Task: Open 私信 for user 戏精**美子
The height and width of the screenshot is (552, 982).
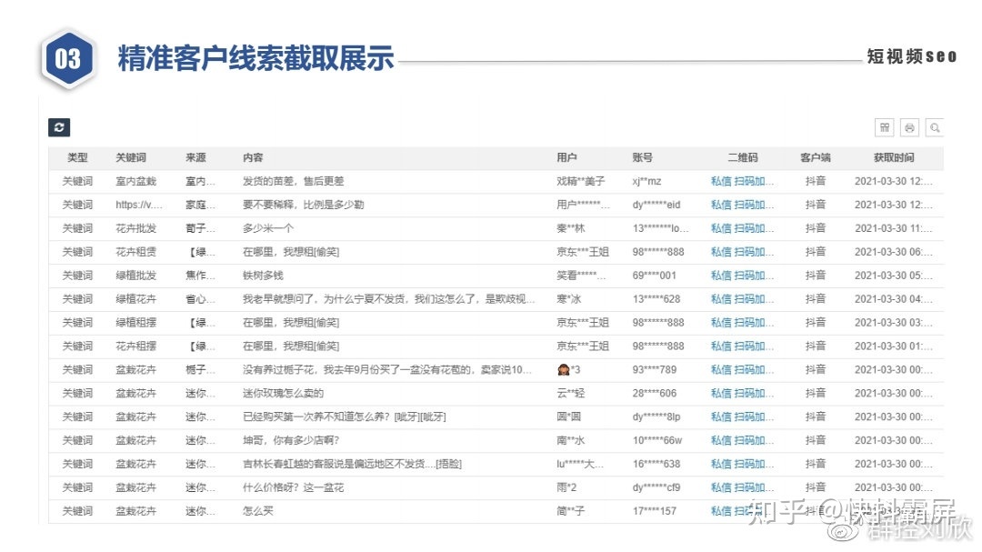Action: (721, 182)
